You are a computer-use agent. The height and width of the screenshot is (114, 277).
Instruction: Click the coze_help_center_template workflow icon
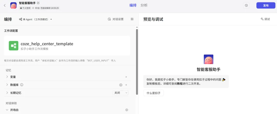14,46
